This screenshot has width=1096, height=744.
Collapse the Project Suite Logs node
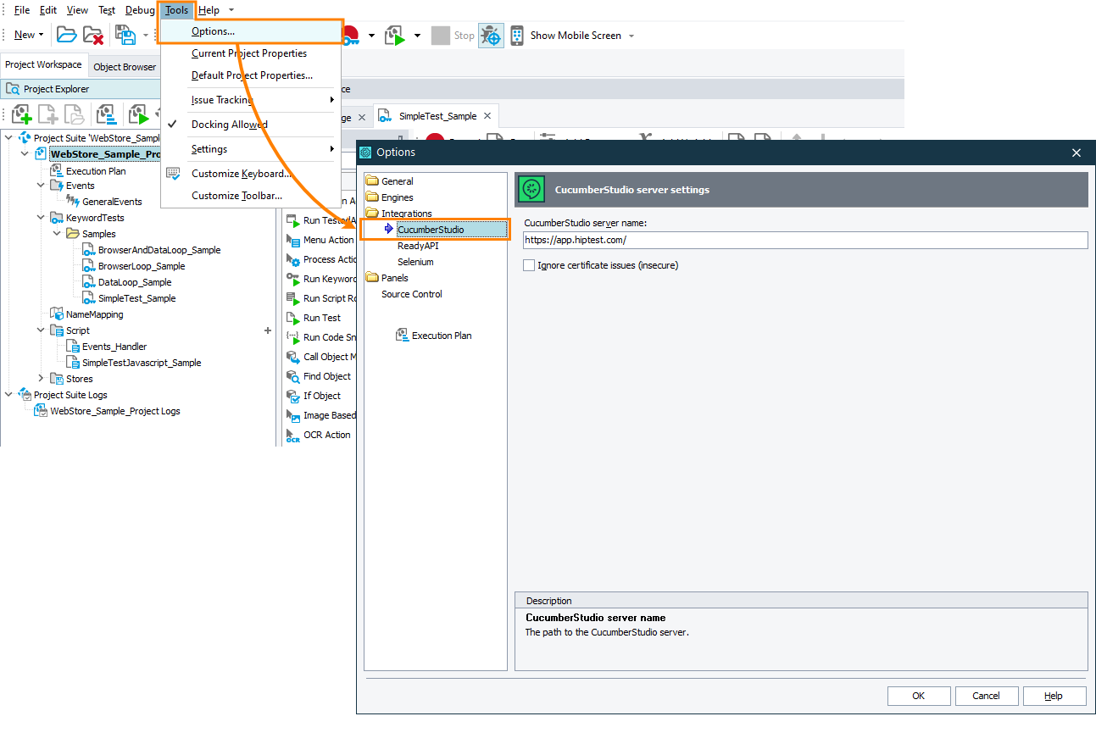click(x=8, y=395)
